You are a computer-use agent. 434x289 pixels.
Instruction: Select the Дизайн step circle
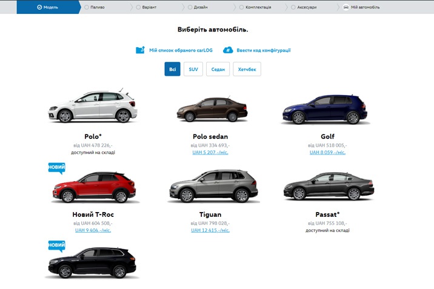(x=190, y=7)
